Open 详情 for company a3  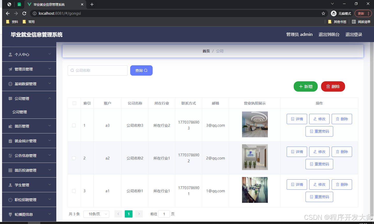point(297,119)
